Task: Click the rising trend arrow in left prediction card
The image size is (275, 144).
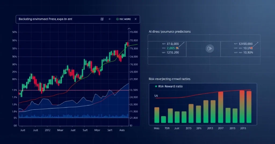Action: tap(182, 45)
